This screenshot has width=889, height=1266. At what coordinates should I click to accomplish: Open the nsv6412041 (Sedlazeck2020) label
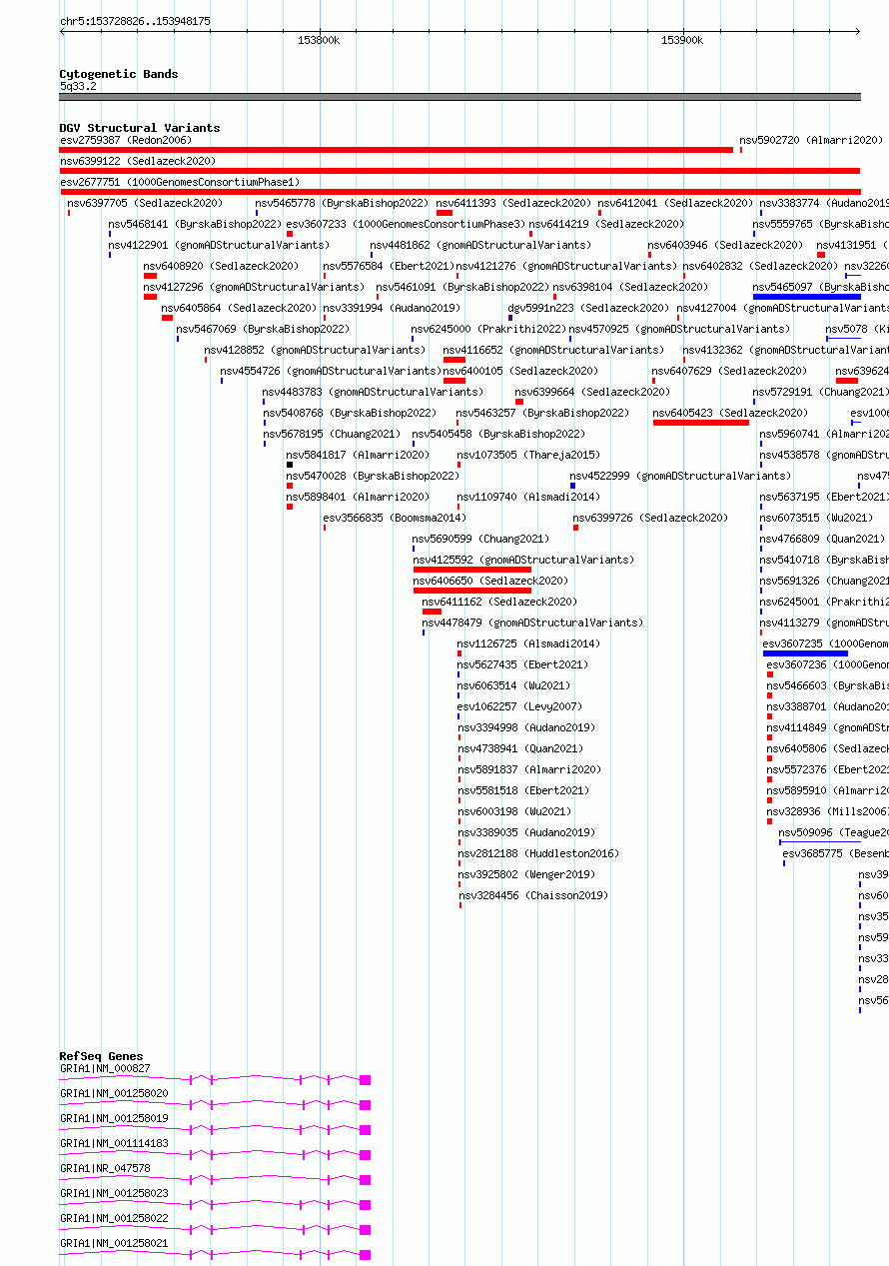pos(675,203)
